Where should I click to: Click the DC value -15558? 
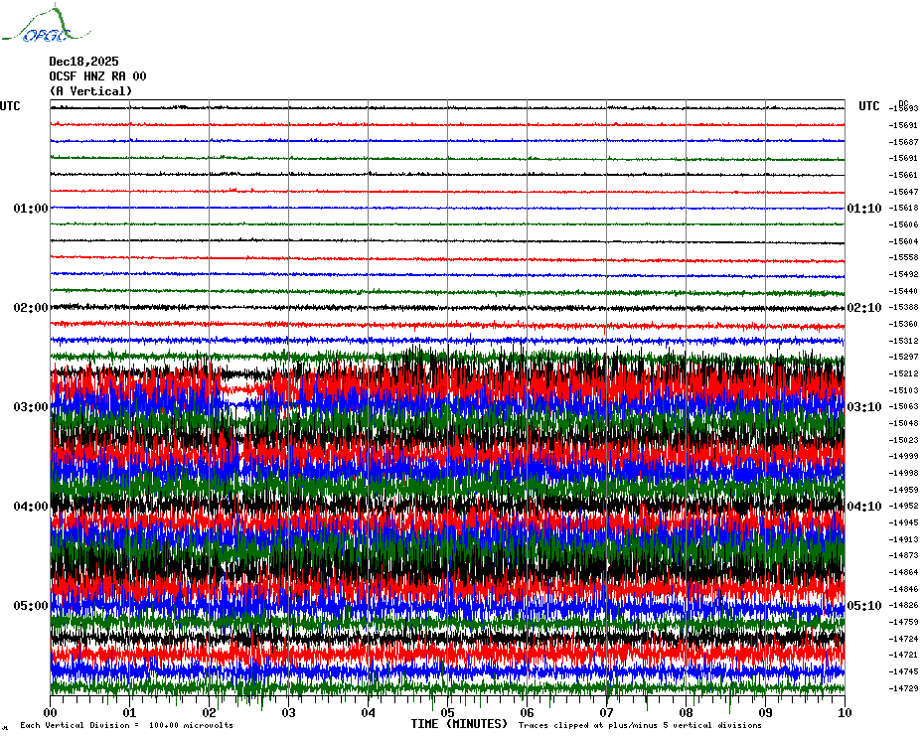(903, 257)
